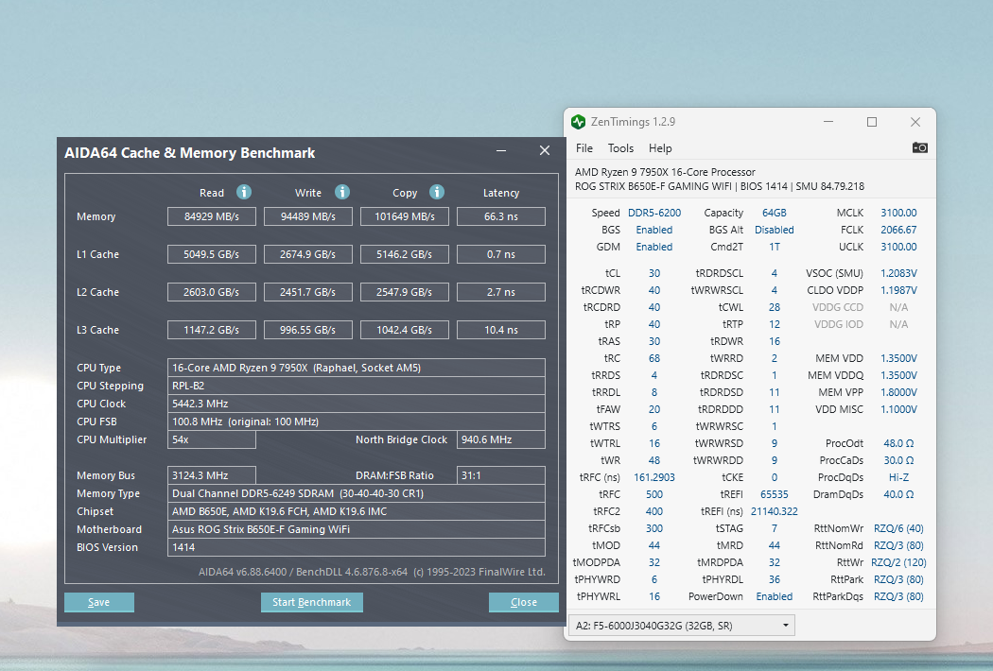The width and height of the screenshot is (993, 671).
Task: Take a ZenTimings screenshot with camera icon
Action: point(919,147)
